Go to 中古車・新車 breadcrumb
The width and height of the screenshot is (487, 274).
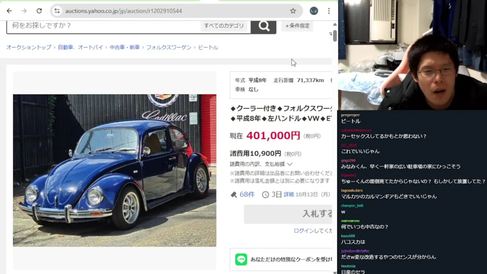click(x=124, y=47)
